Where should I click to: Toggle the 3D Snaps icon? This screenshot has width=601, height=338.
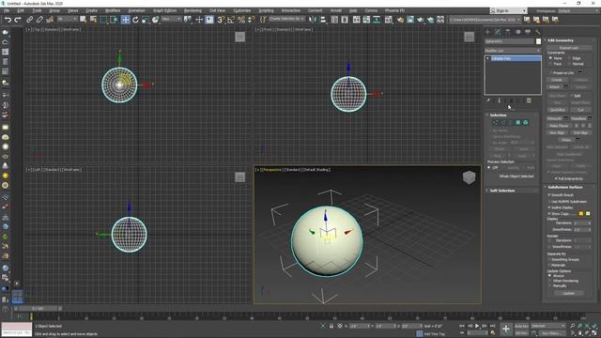[x=221, y=20]
